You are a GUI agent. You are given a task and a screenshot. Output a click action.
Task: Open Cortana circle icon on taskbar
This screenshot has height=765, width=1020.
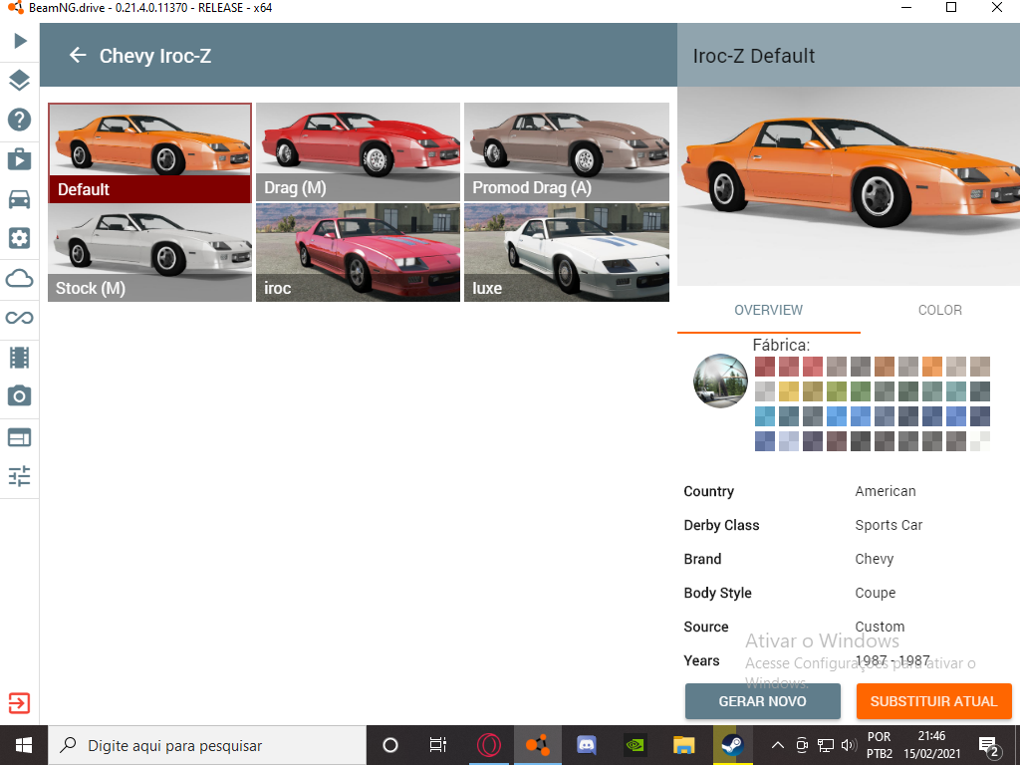click(390, 745)
